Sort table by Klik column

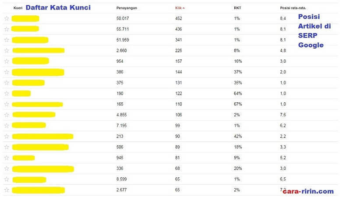click(x=178, y=8)
